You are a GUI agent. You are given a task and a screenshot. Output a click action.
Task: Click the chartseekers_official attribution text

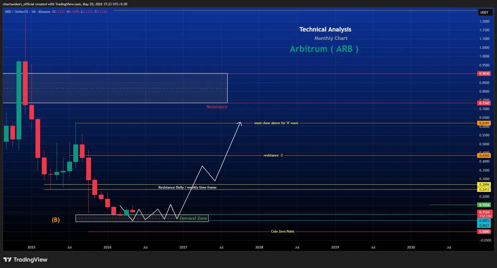tap(64, 4)
